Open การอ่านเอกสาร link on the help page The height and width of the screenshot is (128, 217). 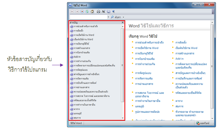[x=144, y=84]
